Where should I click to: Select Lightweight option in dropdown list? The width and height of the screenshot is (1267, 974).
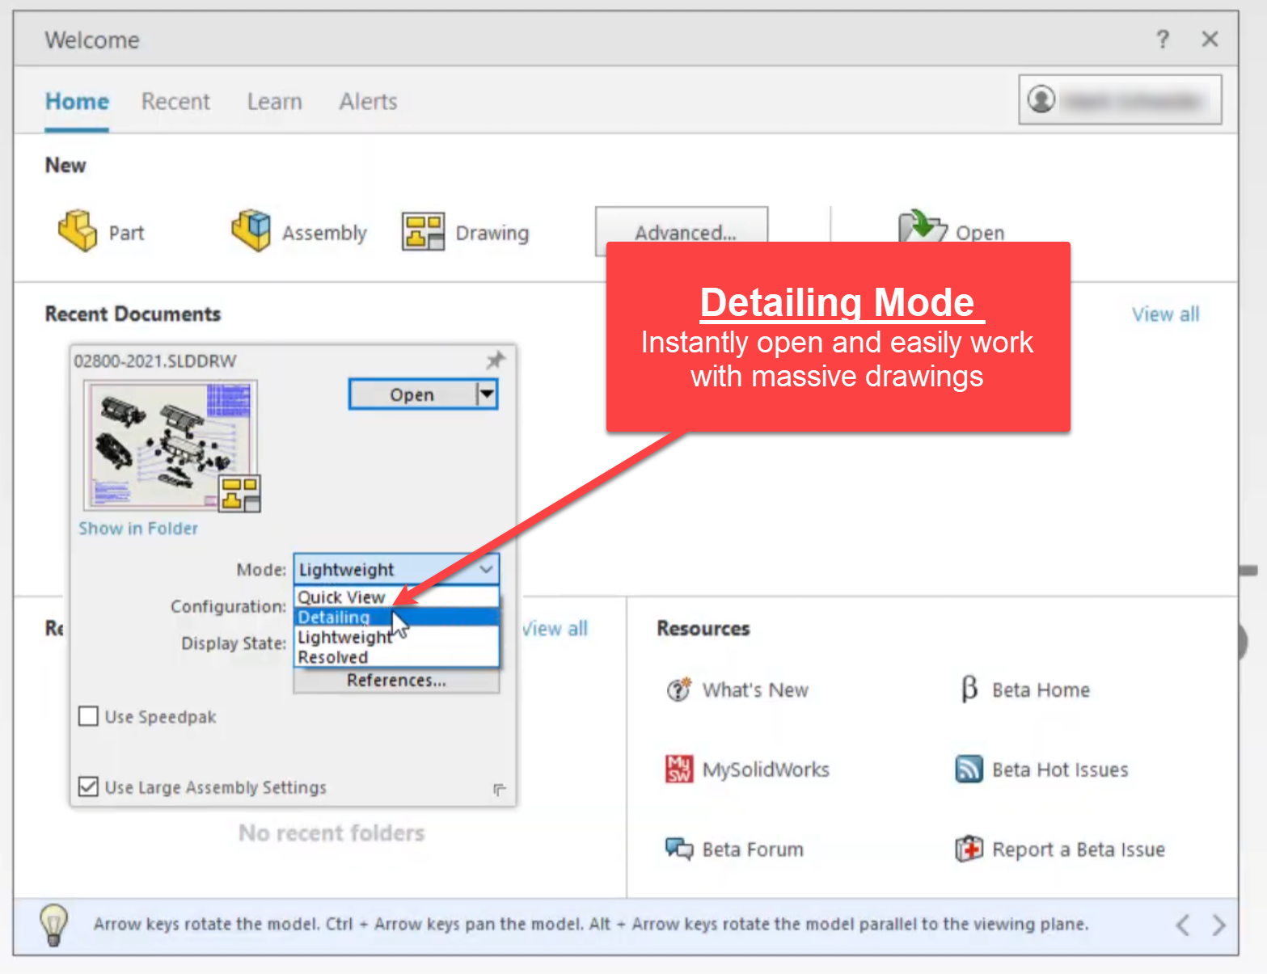396,637
